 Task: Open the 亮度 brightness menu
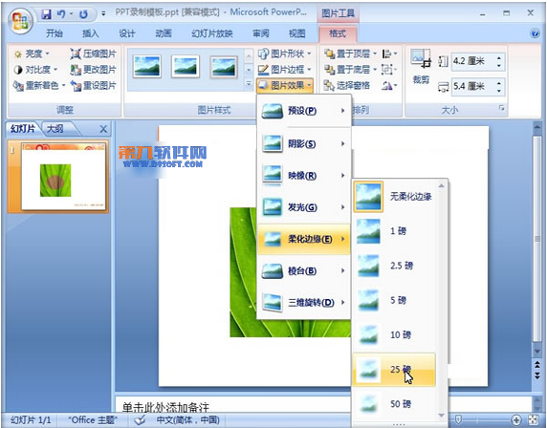[x=33, y=53]
